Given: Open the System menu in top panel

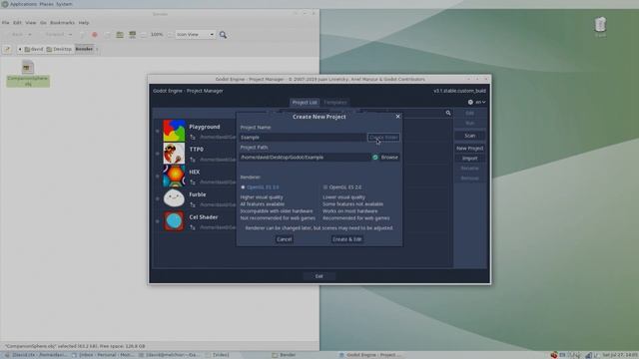Looking at the screenshot, I should pos(64,4).
